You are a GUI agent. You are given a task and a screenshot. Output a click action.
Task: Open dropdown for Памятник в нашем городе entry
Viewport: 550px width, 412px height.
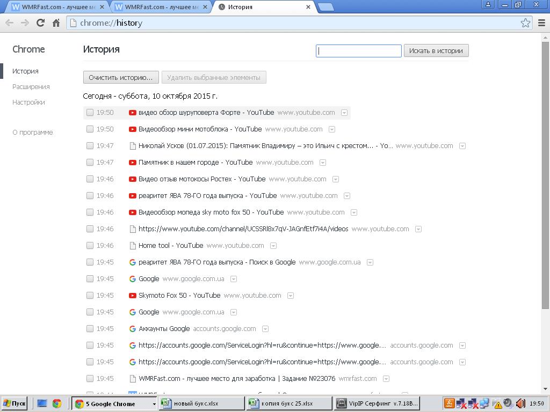(x=323, y=163)
